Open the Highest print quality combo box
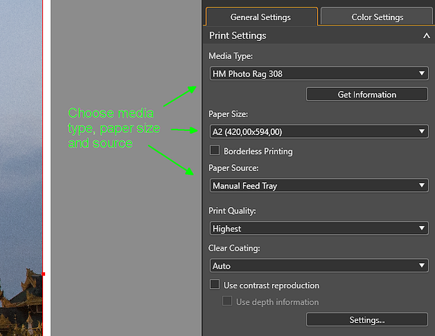Screen dimensions: 435x336 319,228
